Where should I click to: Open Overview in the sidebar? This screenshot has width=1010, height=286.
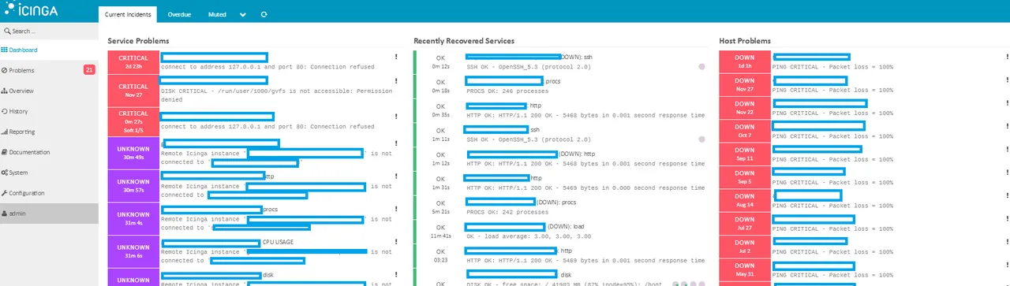49,91
